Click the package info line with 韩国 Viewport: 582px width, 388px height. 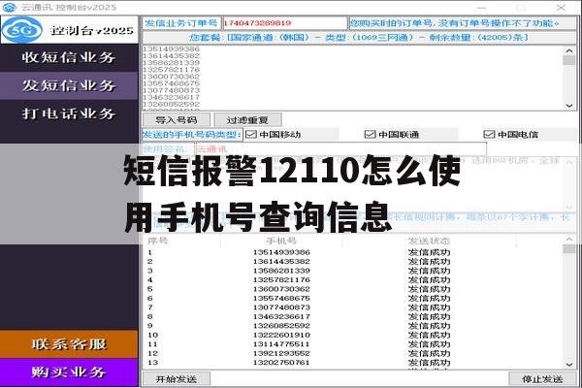[x=359, y=38]
